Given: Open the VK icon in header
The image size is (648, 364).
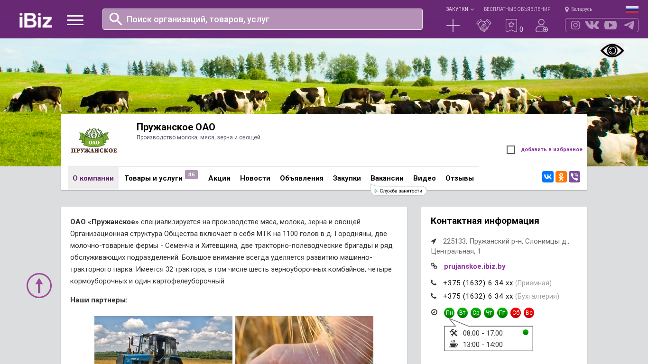Looking at the screenshot, I should pos(592,25).
